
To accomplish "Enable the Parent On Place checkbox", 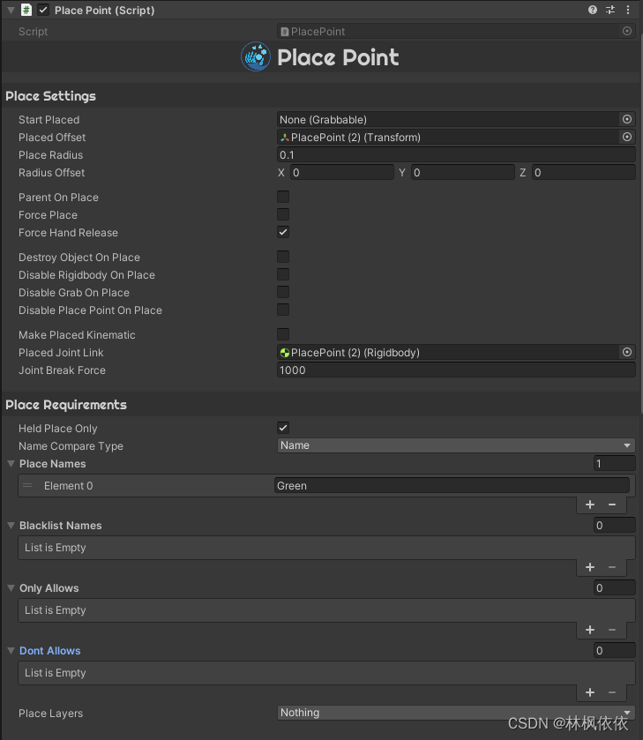I will [283, 197].
